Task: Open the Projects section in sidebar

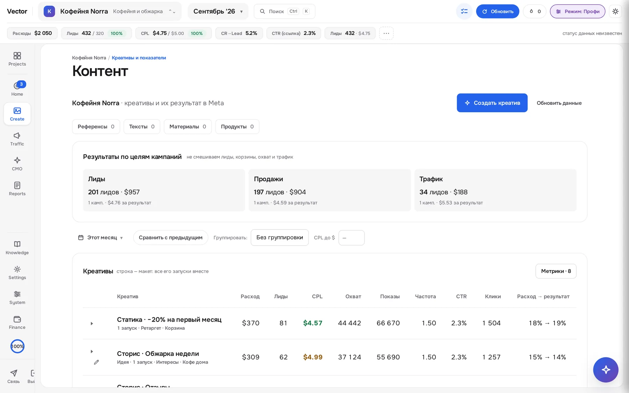Action: tap(17, 59)
